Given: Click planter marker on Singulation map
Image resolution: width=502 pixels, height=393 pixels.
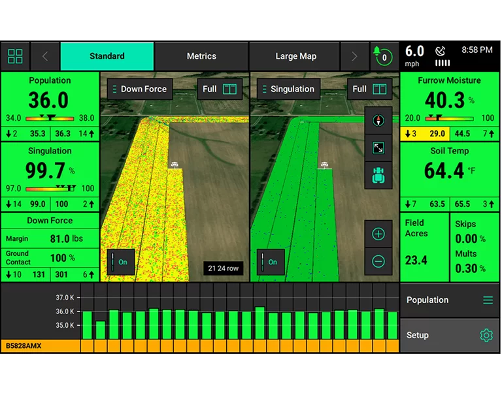Looking at the screenshot, I should 324,165.
